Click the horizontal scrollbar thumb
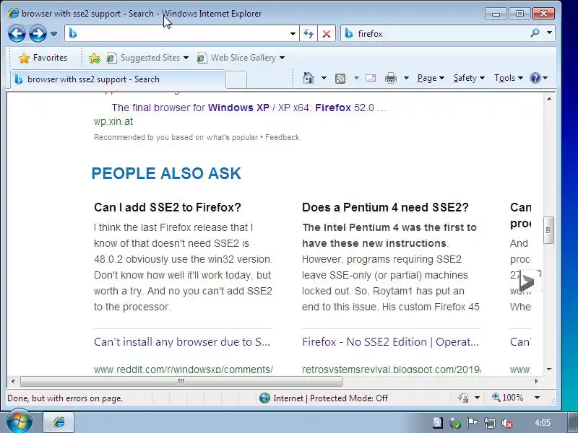The height and width of the screenshot is (433, 578). 181,382
